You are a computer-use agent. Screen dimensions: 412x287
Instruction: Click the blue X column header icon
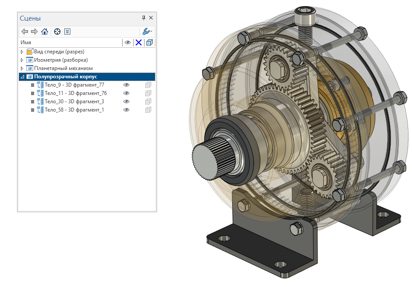coord(139,42)
